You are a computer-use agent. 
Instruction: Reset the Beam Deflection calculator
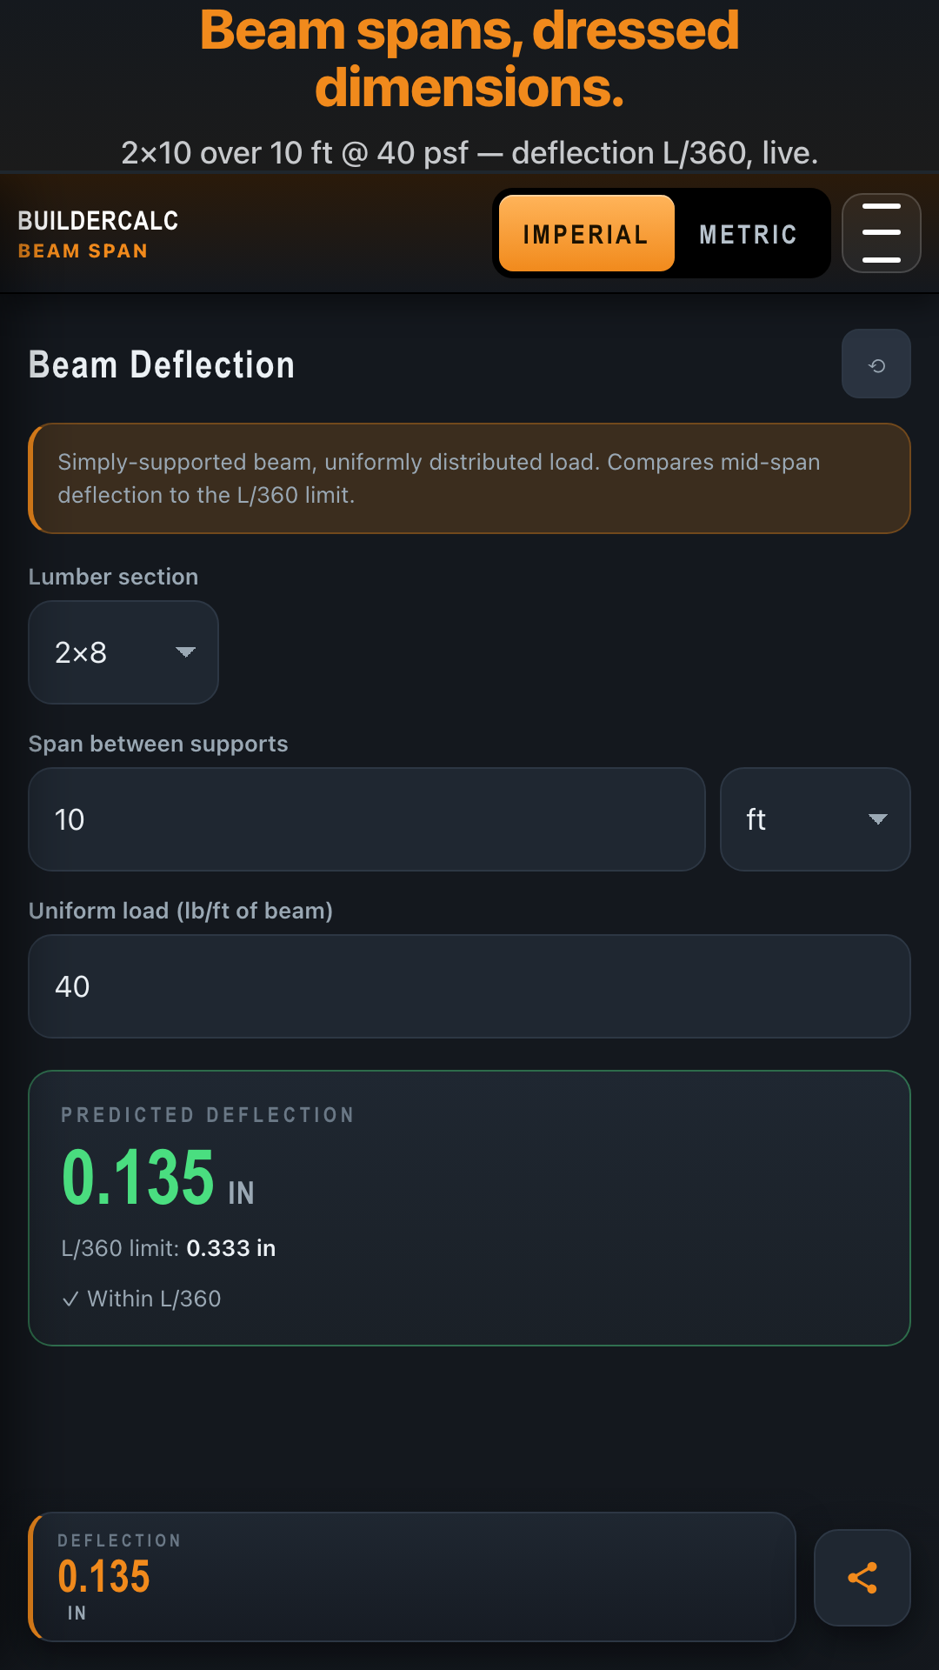(x=876, y=364)
